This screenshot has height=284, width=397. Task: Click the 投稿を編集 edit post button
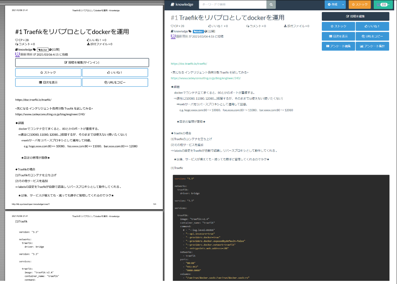(x=355, y=16)
